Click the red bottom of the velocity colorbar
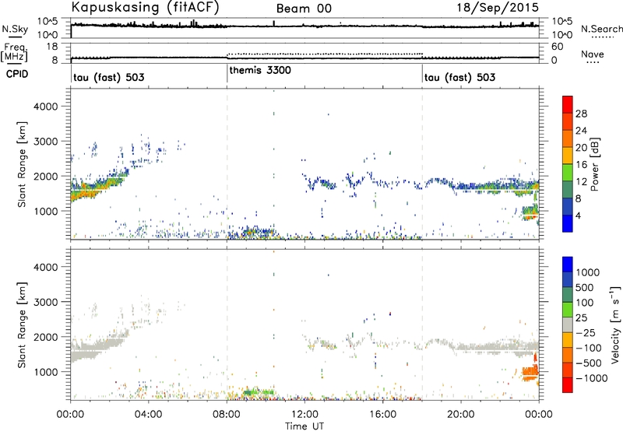The image size is (623, 431). coord(568,385)
